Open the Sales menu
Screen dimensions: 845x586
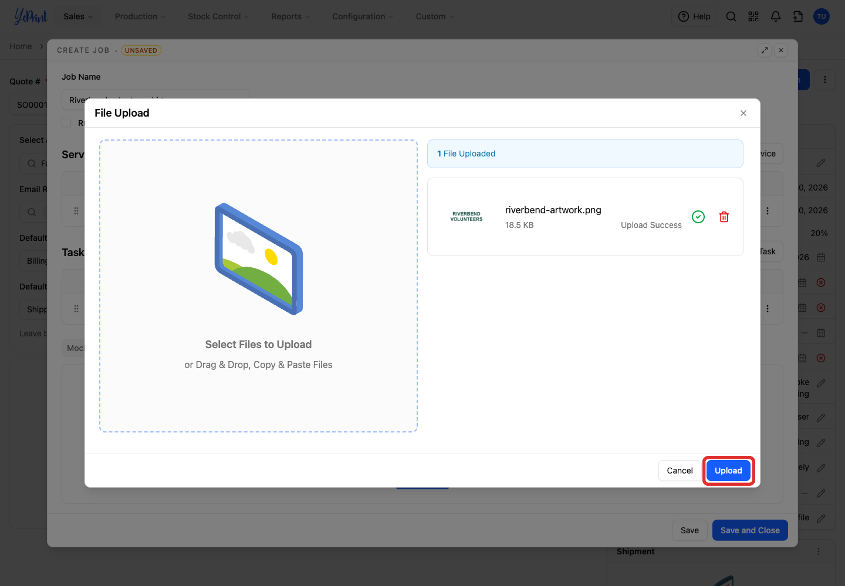pyautogui.click(x=78, y=16)
